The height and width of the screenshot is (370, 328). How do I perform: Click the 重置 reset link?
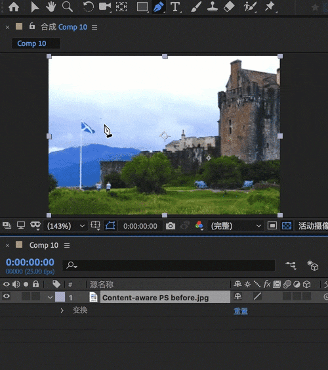coord(240,312)
